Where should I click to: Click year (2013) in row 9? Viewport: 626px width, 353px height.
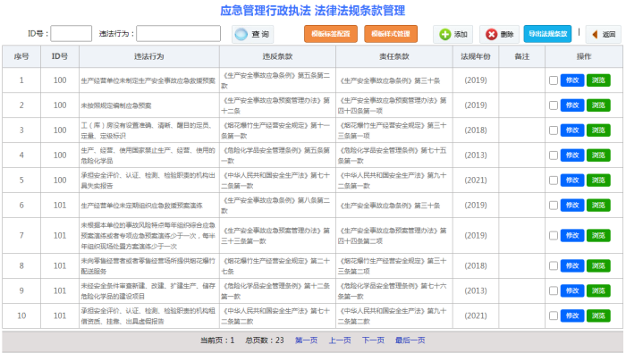(x=476, y=290)
